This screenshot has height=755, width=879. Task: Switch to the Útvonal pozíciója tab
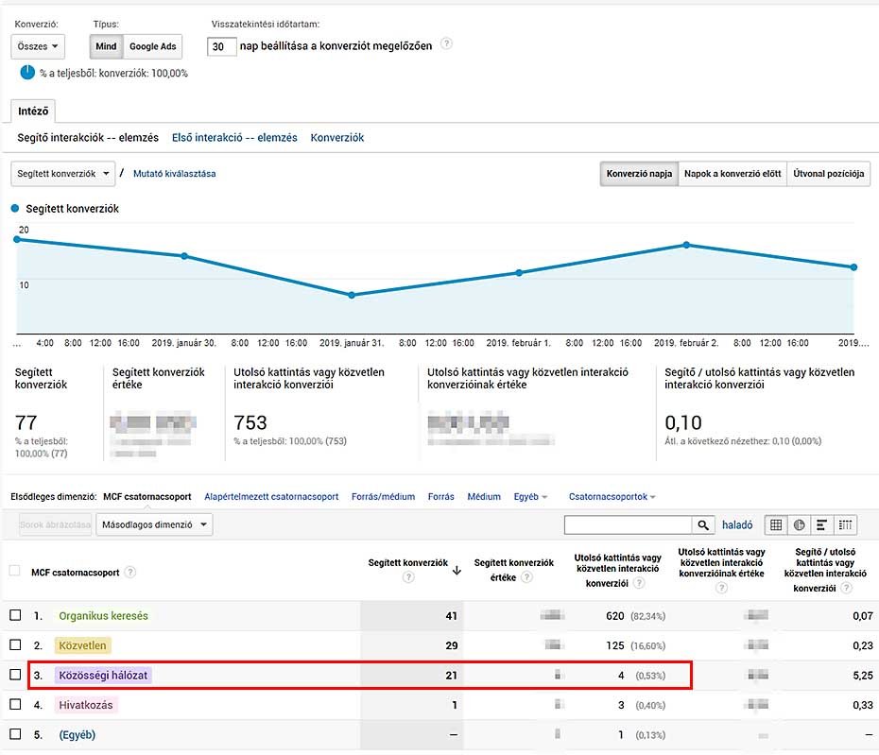830,173
